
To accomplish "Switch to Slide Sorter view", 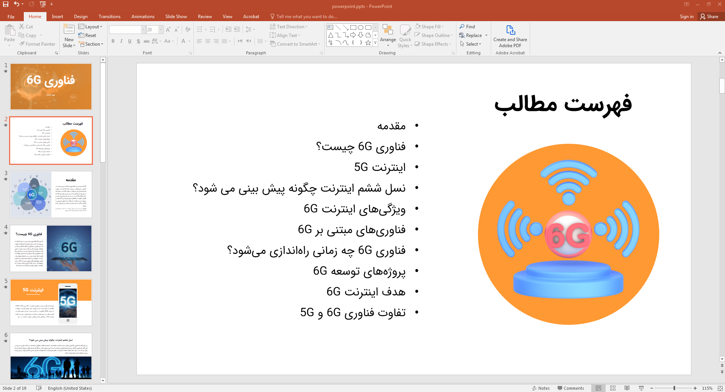I will [613, 388].
